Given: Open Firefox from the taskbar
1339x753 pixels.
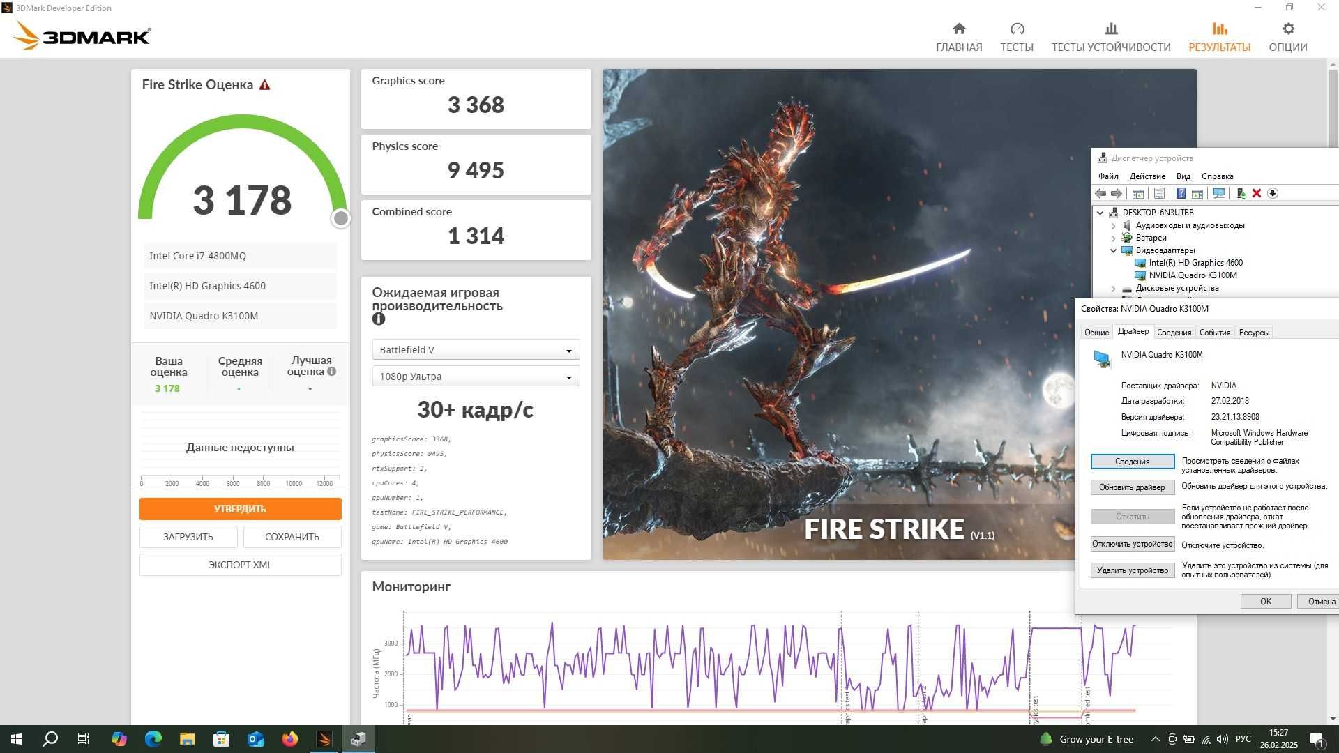Looking at the screenshot, I should pyautogui.click(x=290, y=739).
